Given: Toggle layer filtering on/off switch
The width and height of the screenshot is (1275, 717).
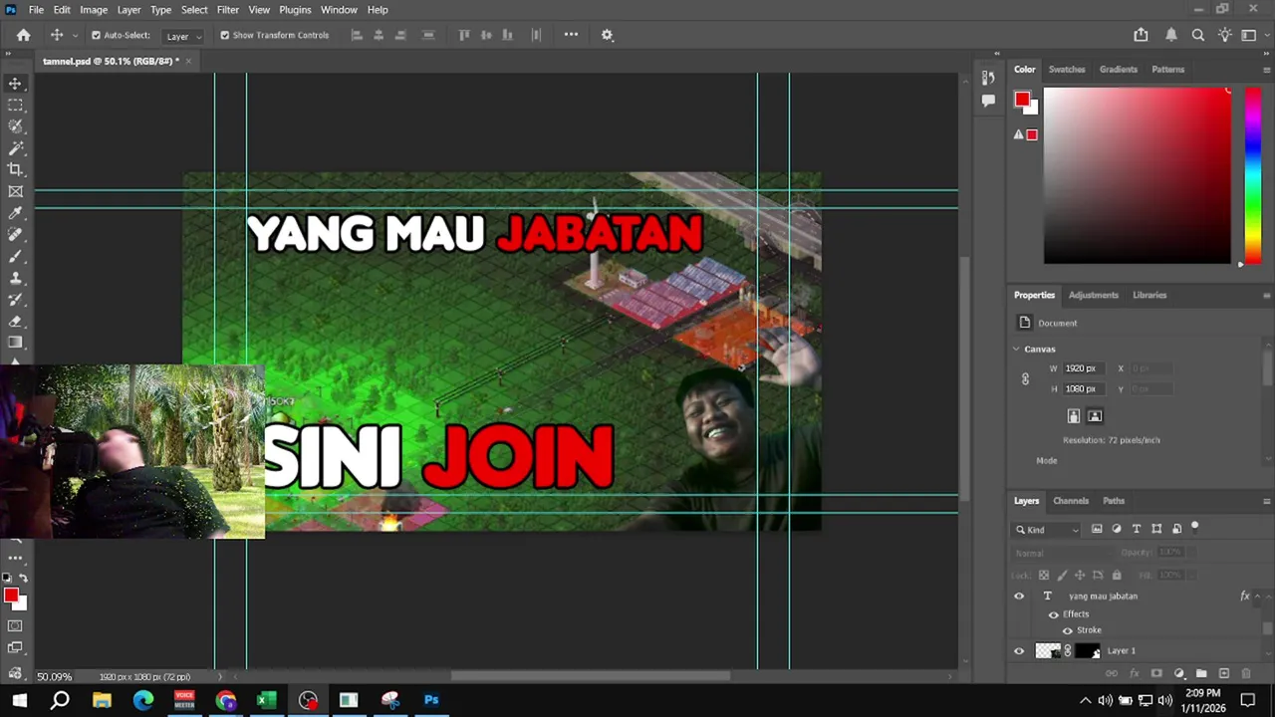Looking at the screenshot, I should point(1195,528).
